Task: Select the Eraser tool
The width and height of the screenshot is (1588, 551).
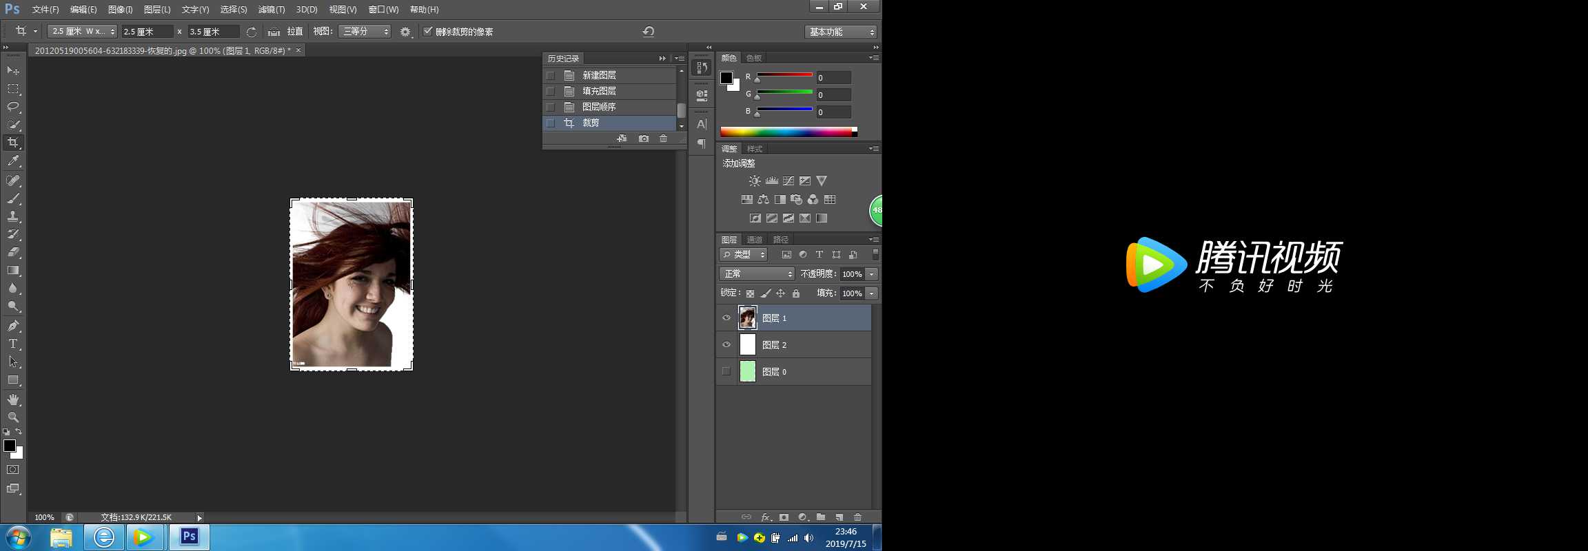Action: click(x=13, y=252)
